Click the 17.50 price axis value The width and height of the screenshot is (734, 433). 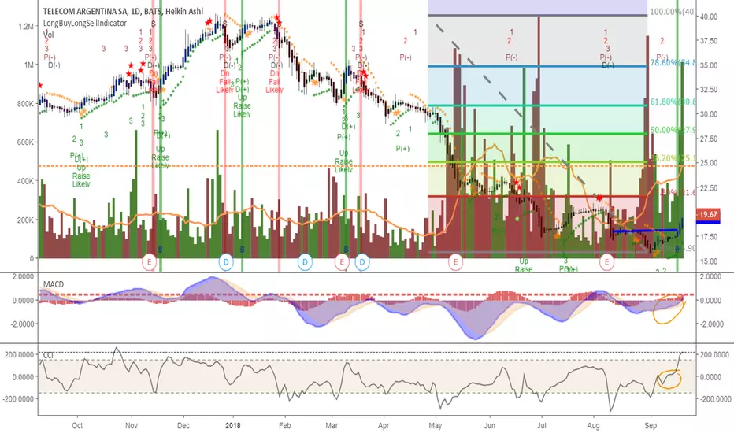709,237
